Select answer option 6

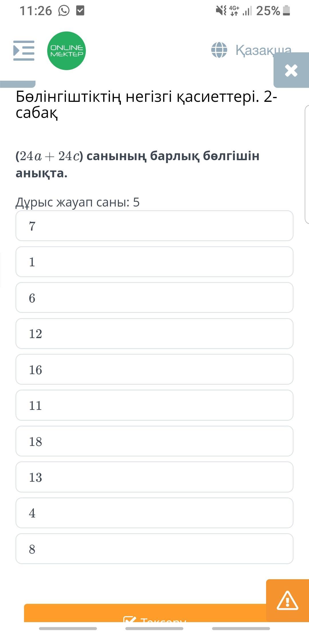[x=154, y=298]
